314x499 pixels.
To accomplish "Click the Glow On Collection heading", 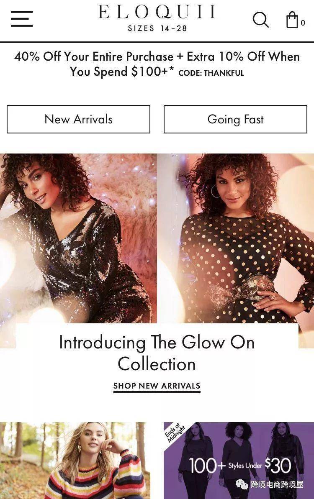I will [x=157, y=353].
